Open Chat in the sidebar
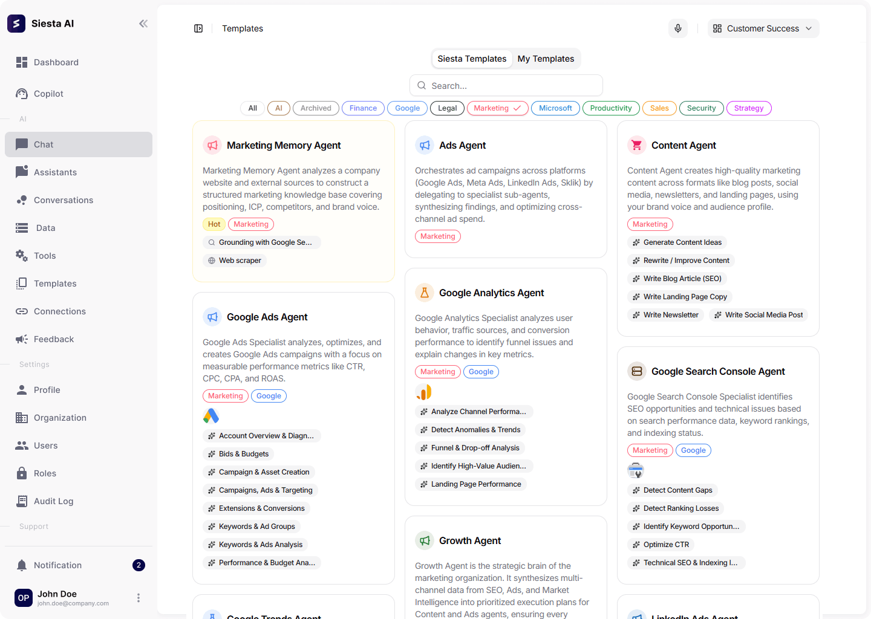The width and height of the screenshot is (871, 619). [79, 144]
